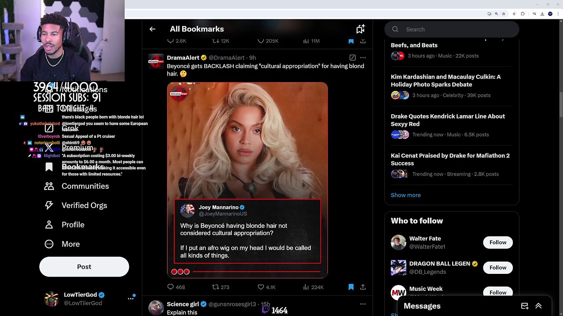
Task: Open DramaAlert profile avatar
Action: tap(156, 61)
